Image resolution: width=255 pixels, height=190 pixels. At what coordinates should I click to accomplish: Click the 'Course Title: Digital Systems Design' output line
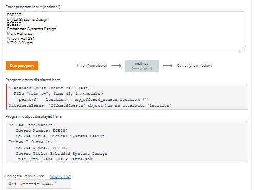(x=60, y=136)
